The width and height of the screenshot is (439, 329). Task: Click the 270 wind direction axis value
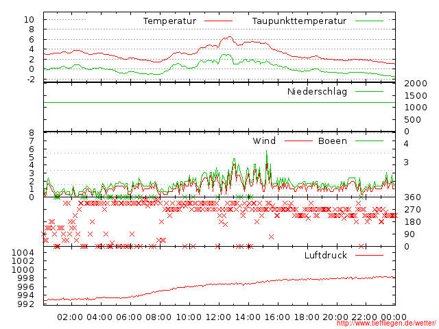pyautogui.click(x=412, y=210)
